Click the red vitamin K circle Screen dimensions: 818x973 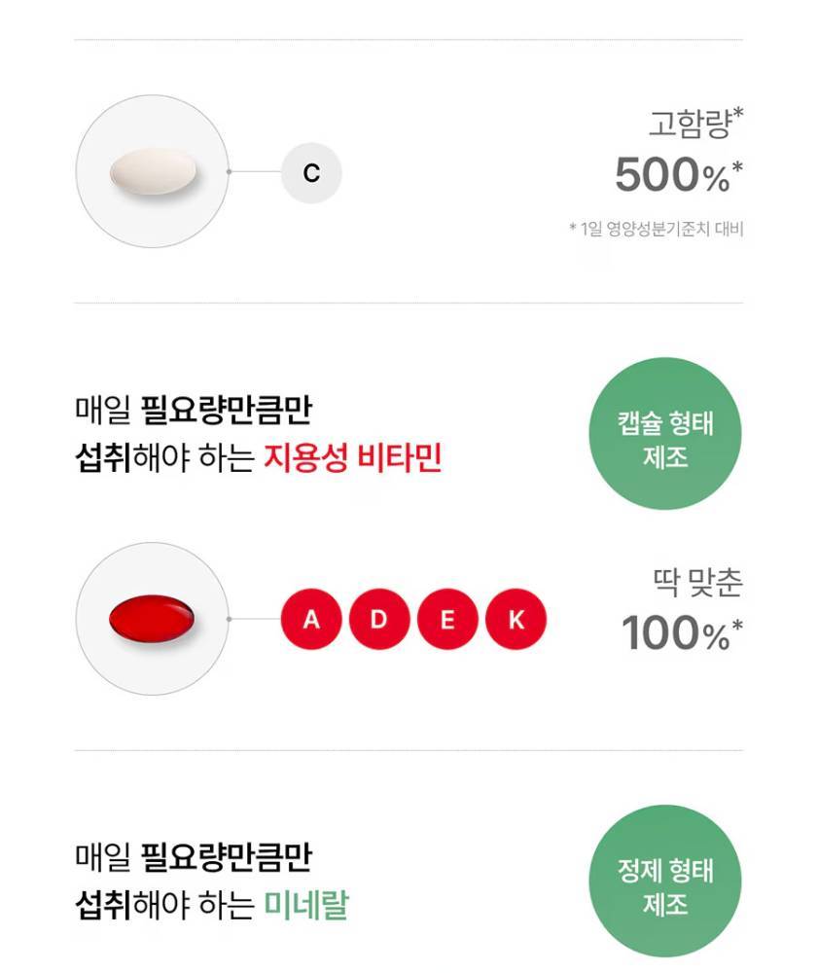(x=516, y=619)
